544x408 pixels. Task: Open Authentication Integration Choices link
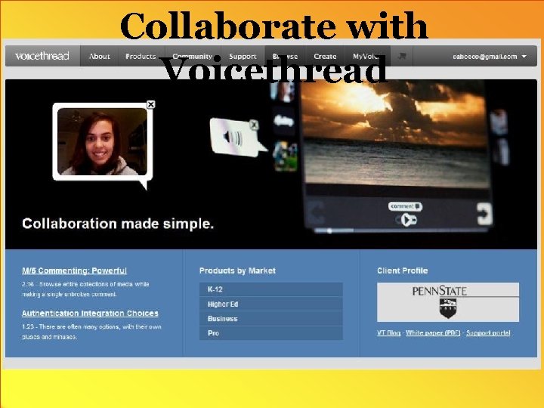click(x=90, y=314)
